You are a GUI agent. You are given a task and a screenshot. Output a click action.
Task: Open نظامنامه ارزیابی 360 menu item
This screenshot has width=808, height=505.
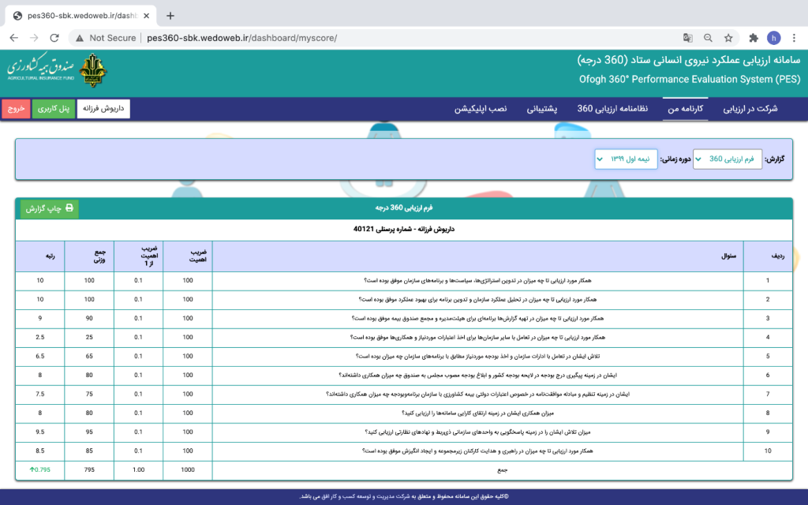tap(612, 109)
